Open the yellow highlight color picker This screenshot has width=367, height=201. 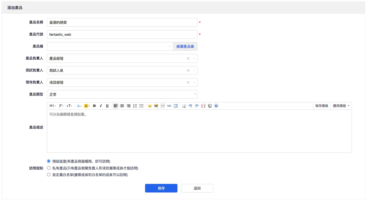pos(87,106)
